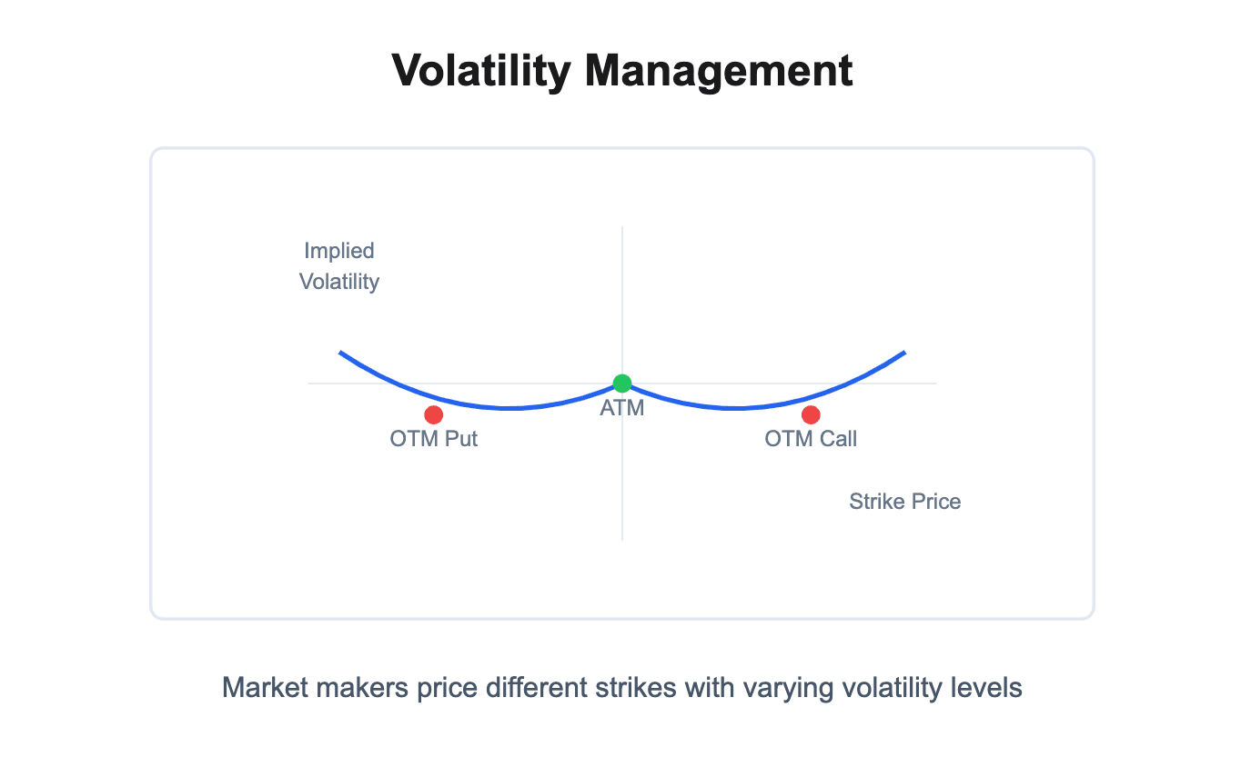Click the right end of the horizontal axis

point(935,383)
